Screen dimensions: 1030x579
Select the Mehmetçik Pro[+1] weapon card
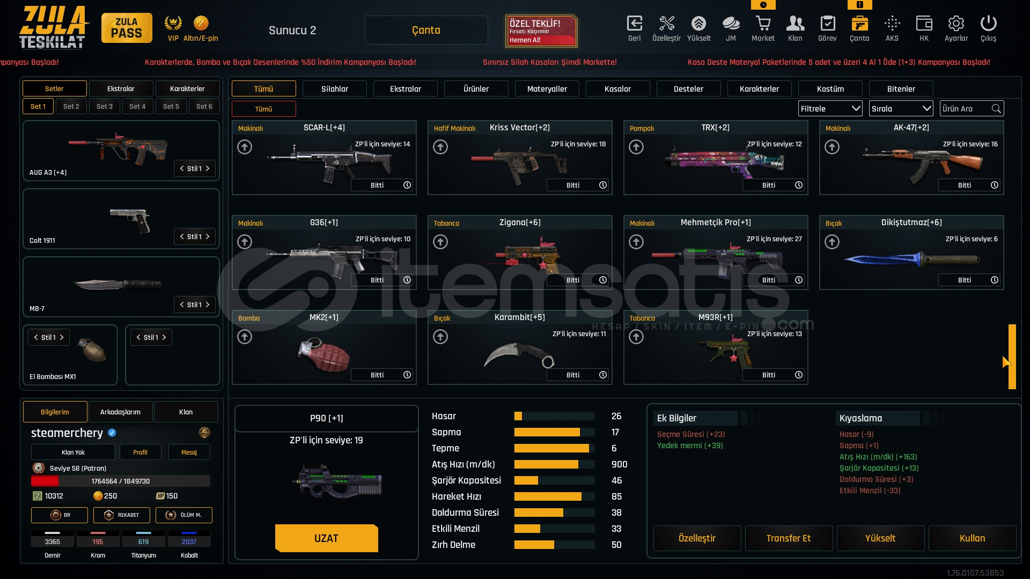click(716, 253)
